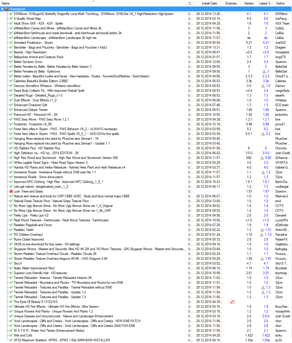
Task: Toggle active checkmark for A Quality World Map
Action: (11, 19)
